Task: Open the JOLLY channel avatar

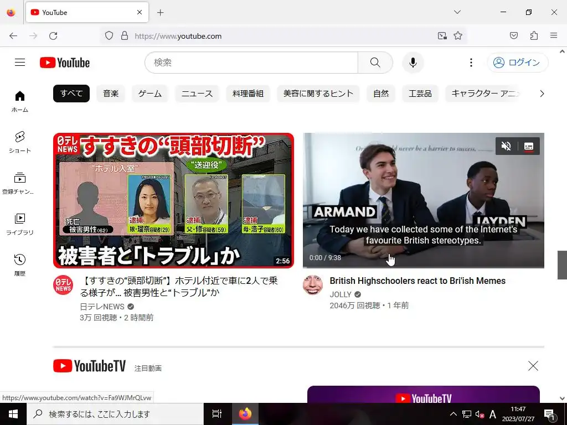Action: tap(313, 285)
